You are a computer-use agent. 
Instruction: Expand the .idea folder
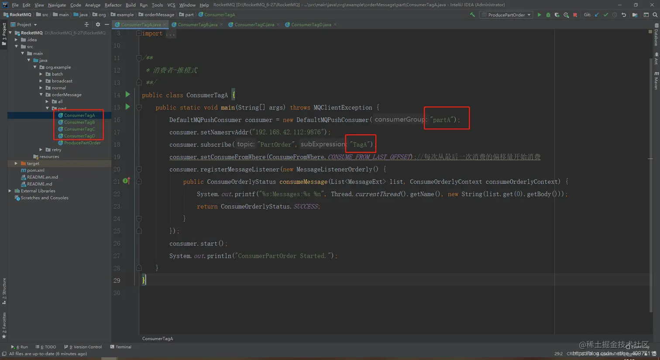point(16,40)
